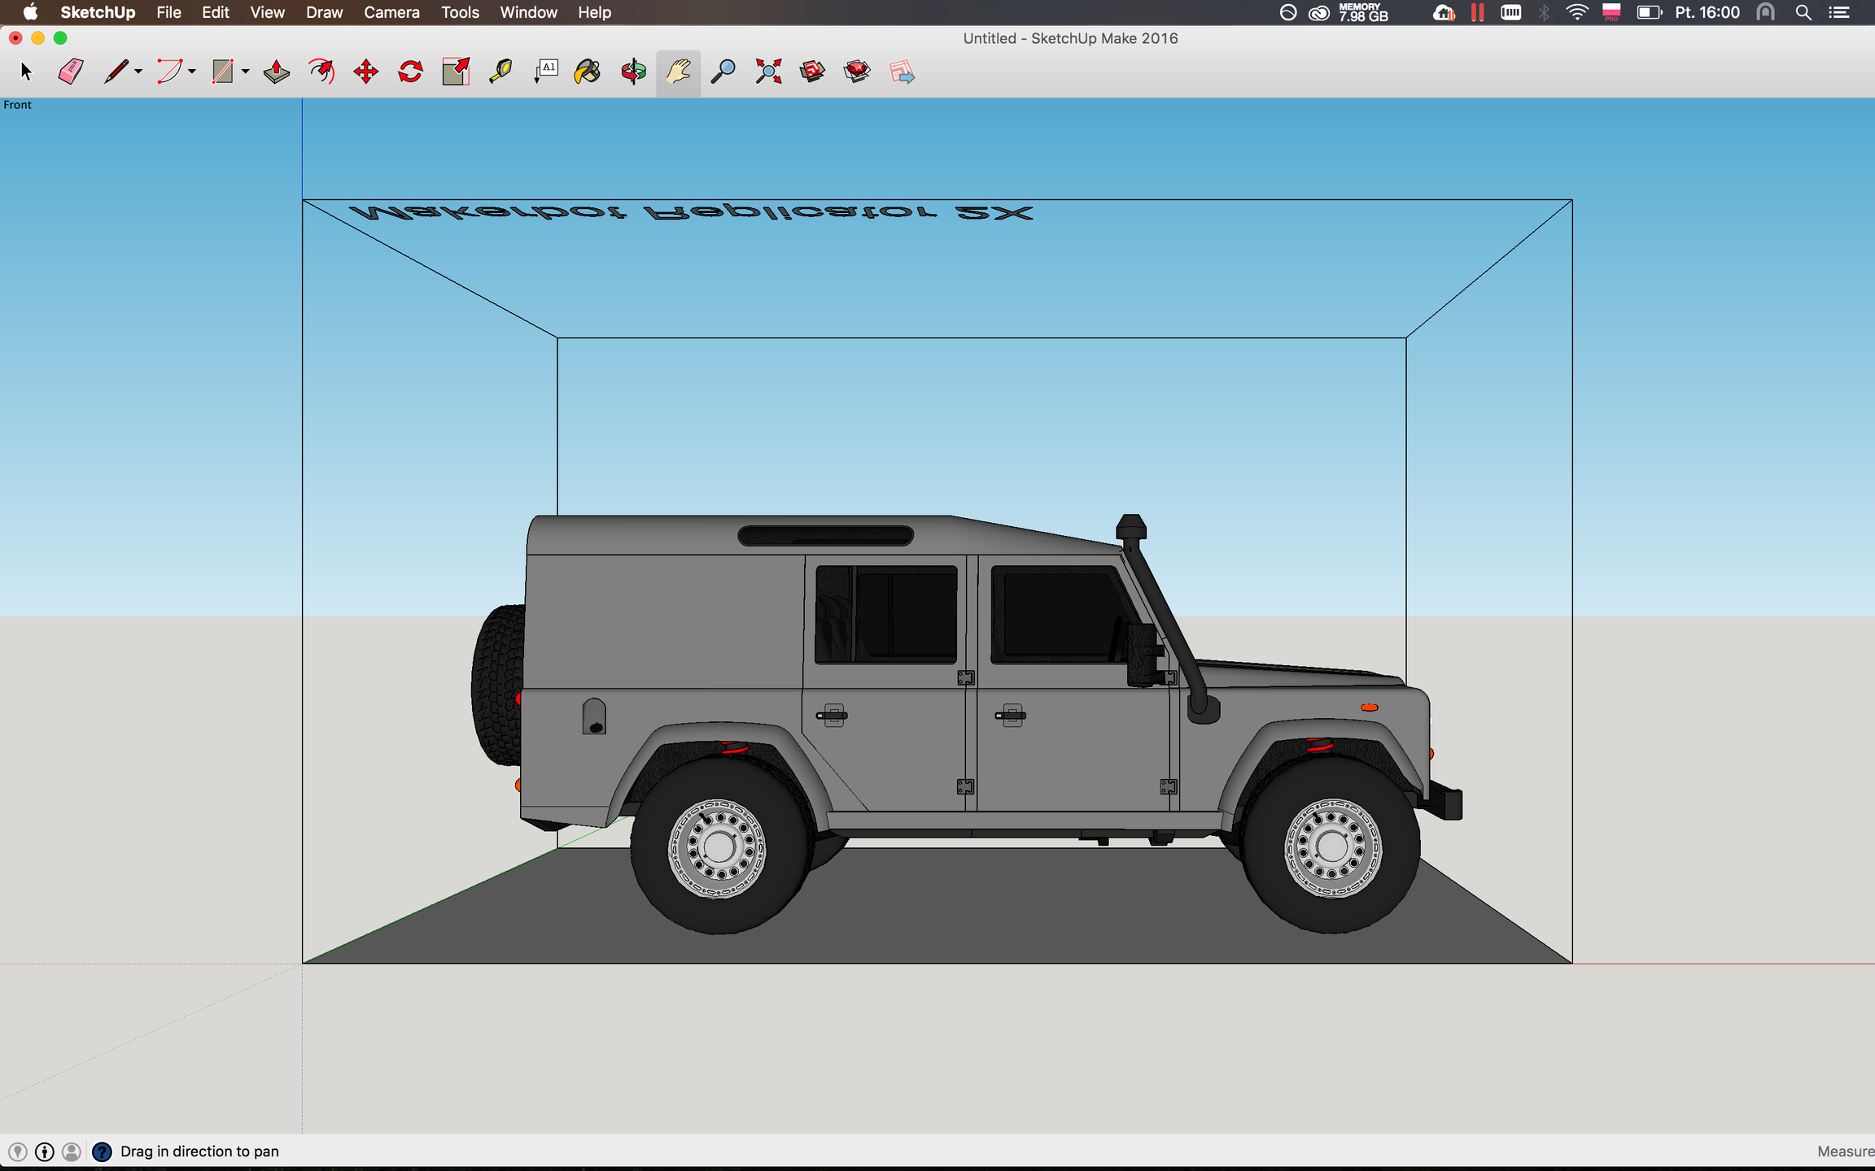Activate the Text label tool
The height and width of the screenshot is (1171, 1875).
point(545,72)
